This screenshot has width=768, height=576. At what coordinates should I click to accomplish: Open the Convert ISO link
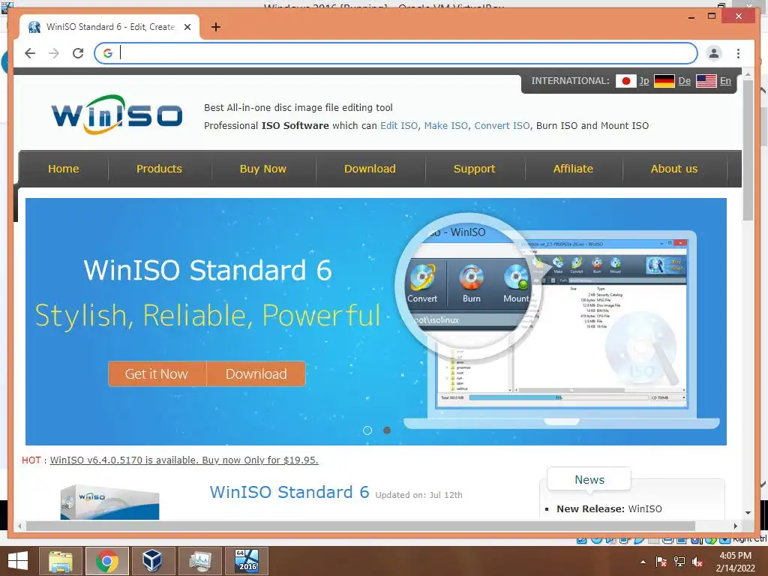502,126
